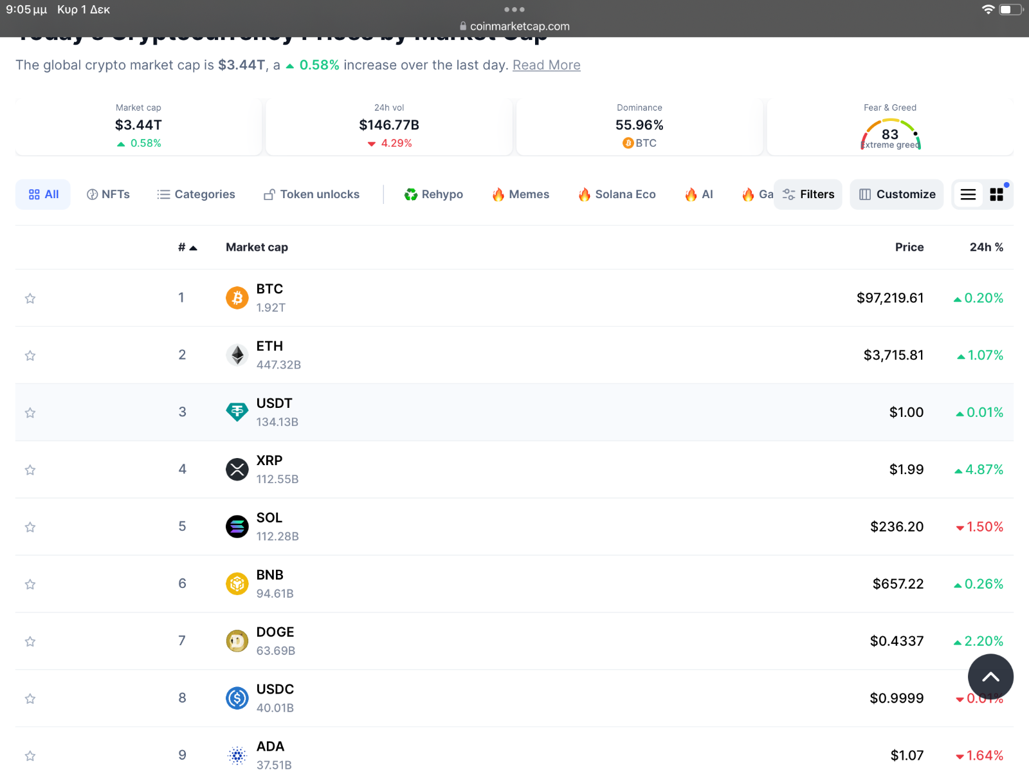Add DOGE to watchlist star
This screenshot has width=1029, height=772.
pos(30,642)
